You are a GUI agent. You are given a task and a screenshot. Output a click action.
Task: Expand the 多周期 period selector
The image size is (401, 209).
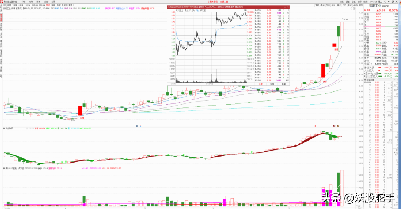(64, 6)
